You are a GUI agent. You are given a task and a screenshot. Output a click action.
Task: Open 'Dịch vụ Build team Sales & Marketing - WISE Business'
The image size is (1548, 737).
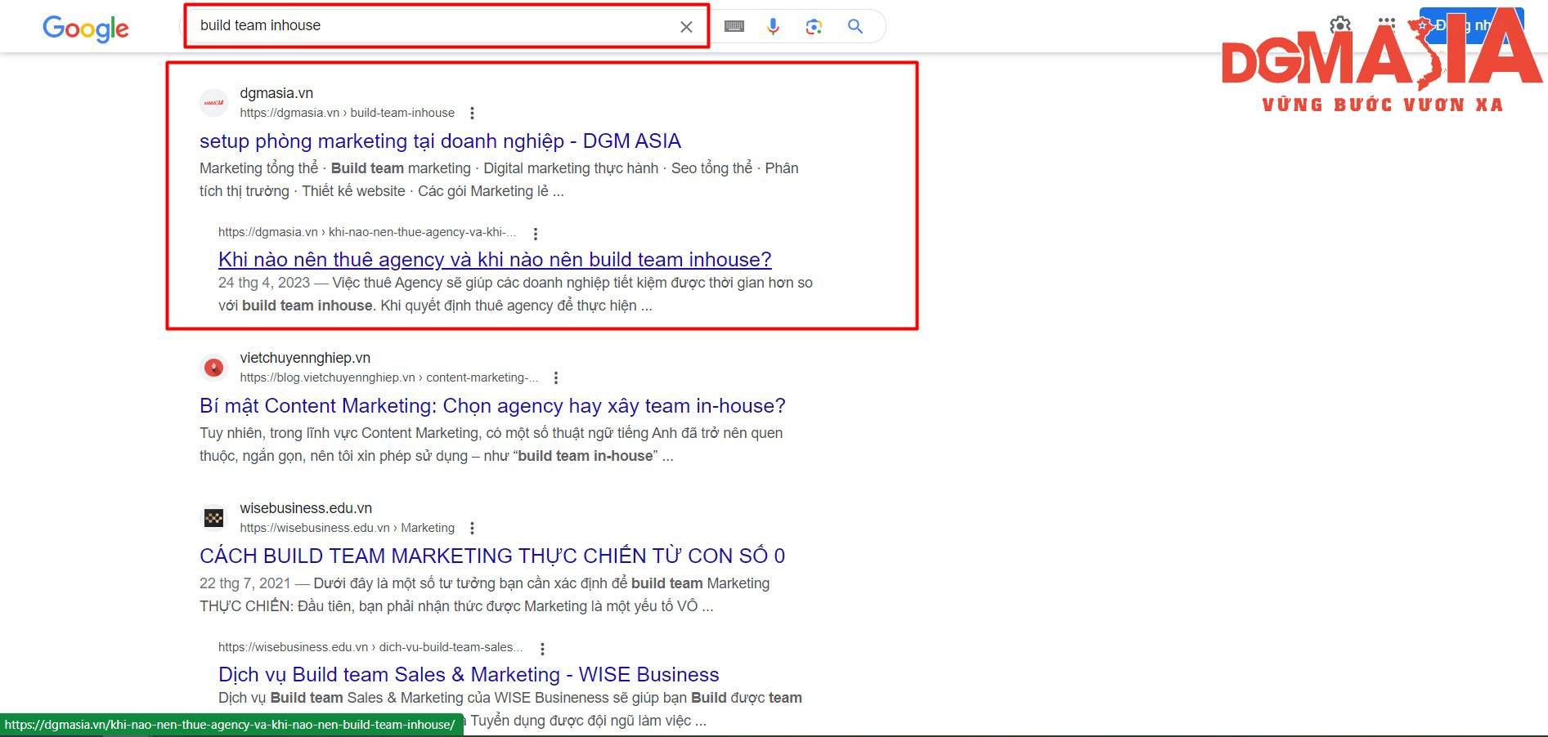pyautogui.click(x=469, y=675)
